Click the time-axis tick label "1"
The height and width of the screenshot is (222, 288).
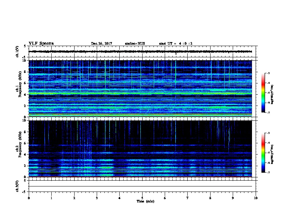[51, 198]
